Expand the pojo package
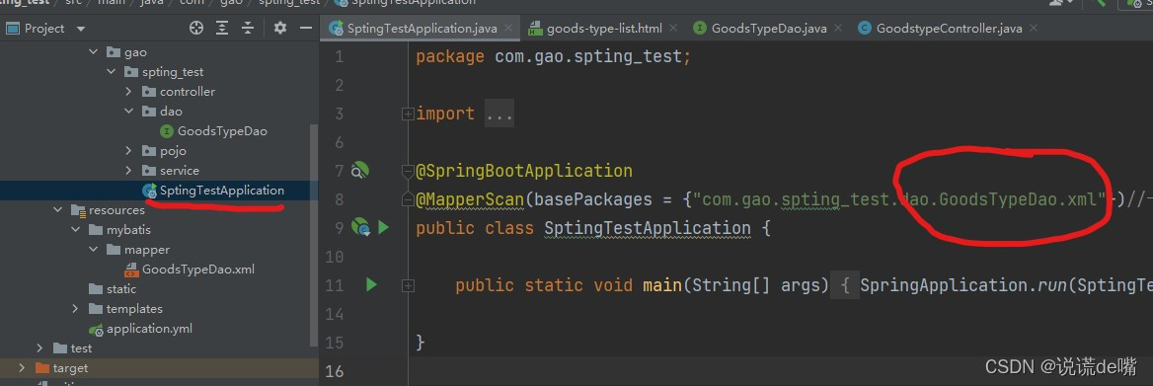This screenshot has height=386, width=1153. click(x=128, y=151)
